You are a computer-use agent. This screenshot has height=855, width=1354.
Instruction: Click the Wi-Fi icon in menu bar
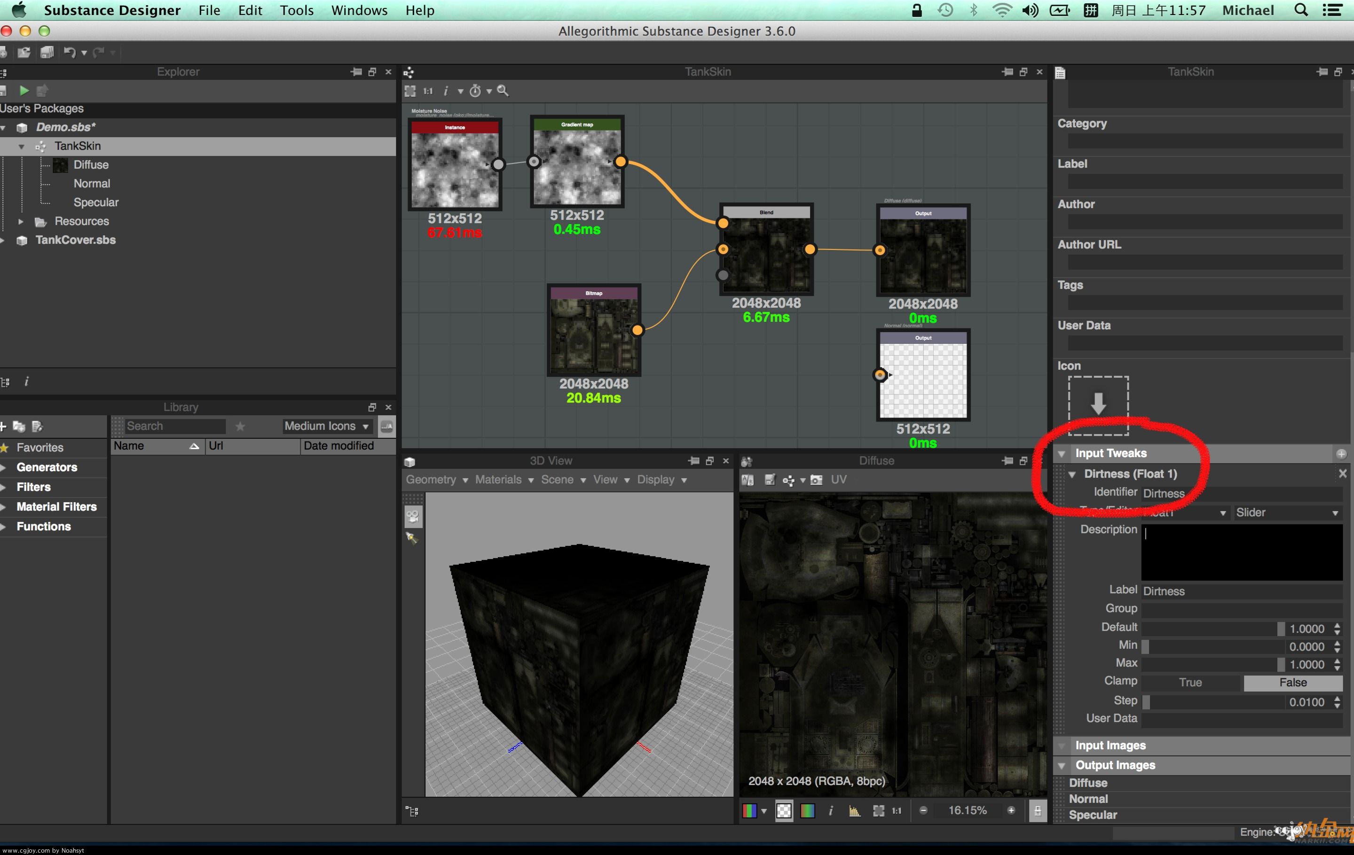point(1002,10)
